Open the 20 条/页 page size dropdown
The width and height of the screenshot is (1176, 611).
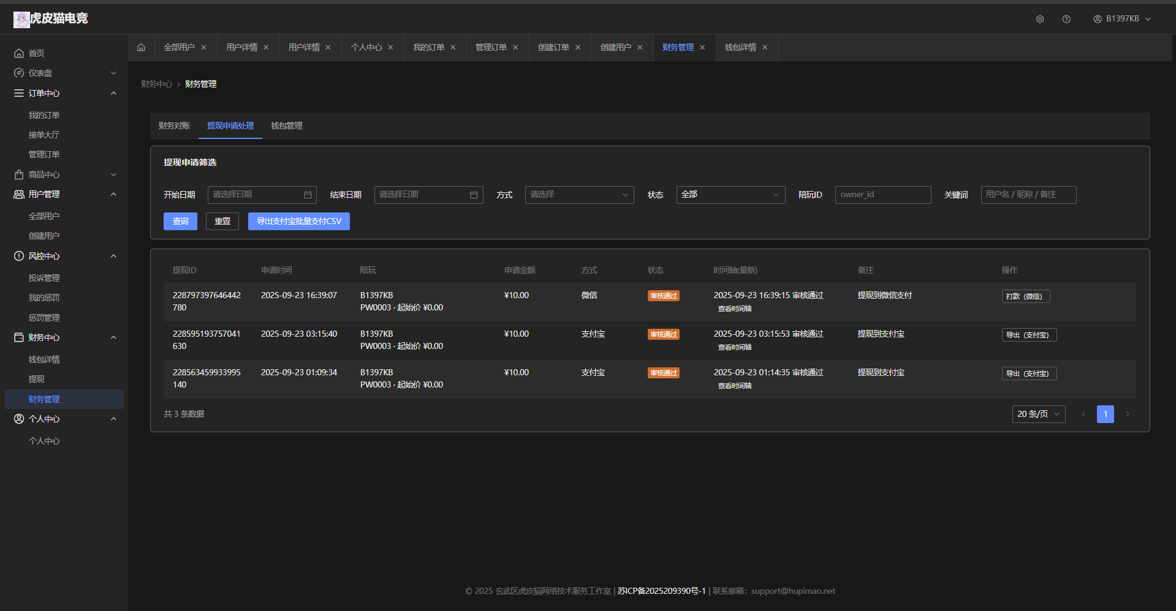1038,414
